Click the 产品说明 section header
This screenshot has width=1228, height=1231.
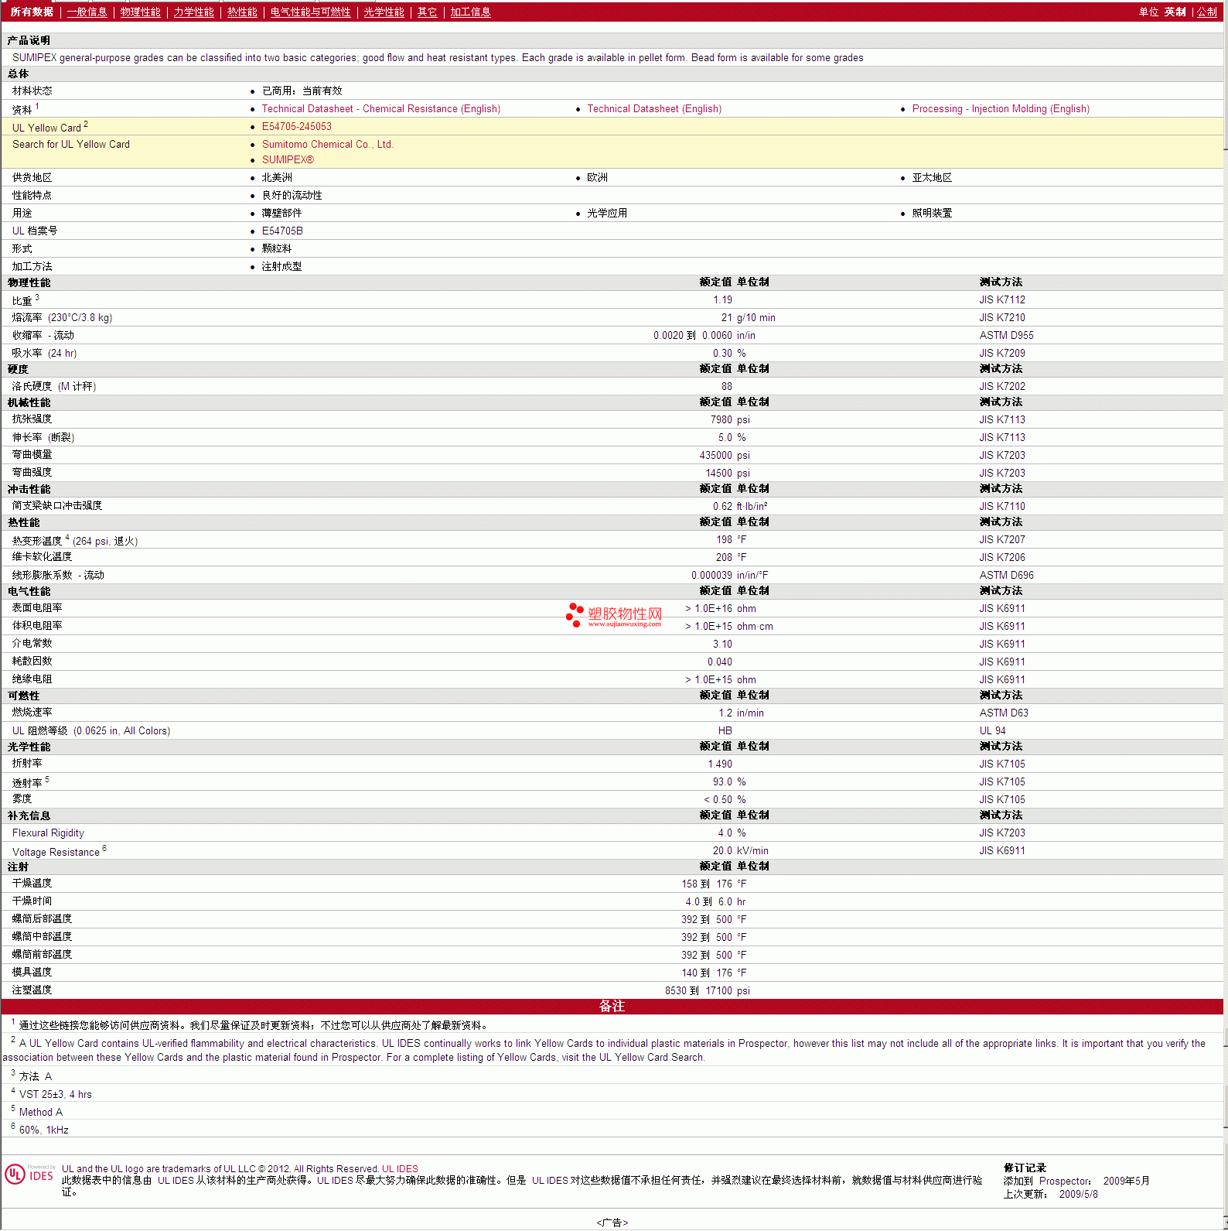(29, 41)
